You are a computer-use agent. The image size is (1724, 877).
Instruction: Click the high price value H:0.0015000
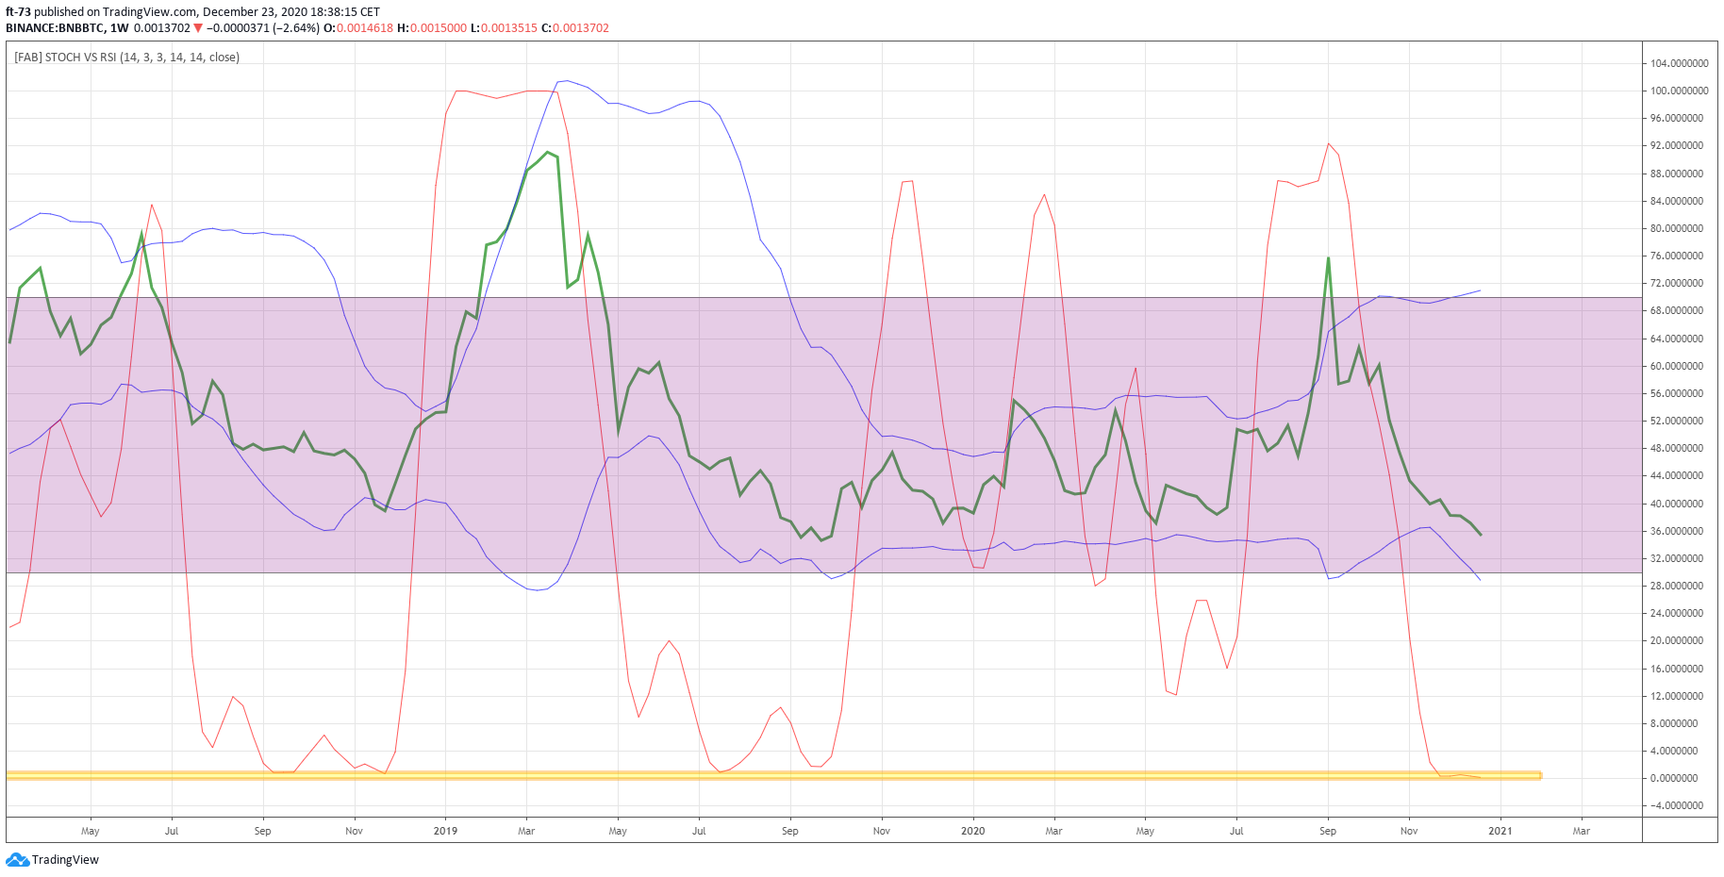pyautogui.click(x=432, y=28)
